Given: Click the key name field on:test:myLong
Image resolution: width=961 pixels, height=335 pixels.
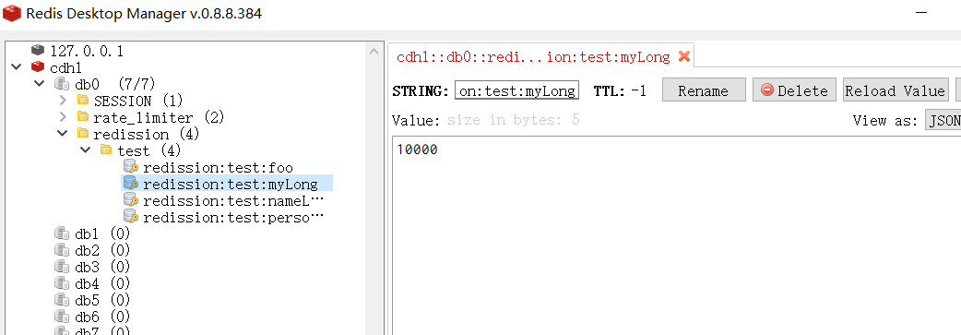Looking at the screenshot, I should [x=516, y=90].
